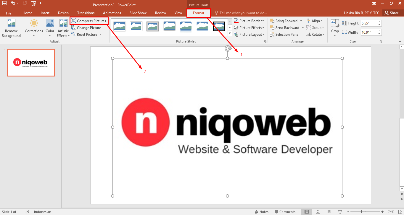404x215 pixels.
Task: Click the zoom in plus button
Action: tap(382, 212)
